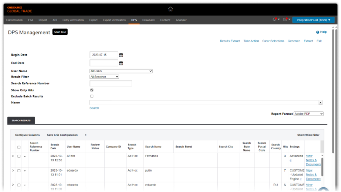The width and height of the screenshot is (341, 192).
Task: Open the User Name dropdown
Action: pyautogui.click(x=121, y=71)
